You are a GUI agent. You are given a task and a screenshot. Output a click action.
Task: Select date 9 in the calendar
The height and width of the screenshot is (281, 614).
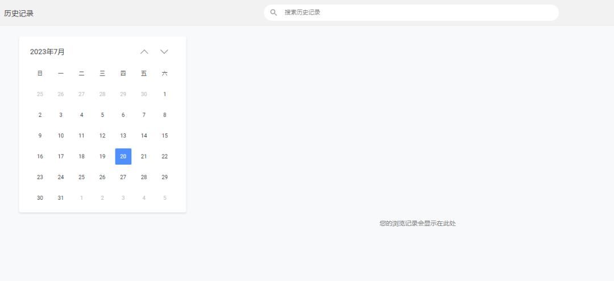[x=40, y=136]
